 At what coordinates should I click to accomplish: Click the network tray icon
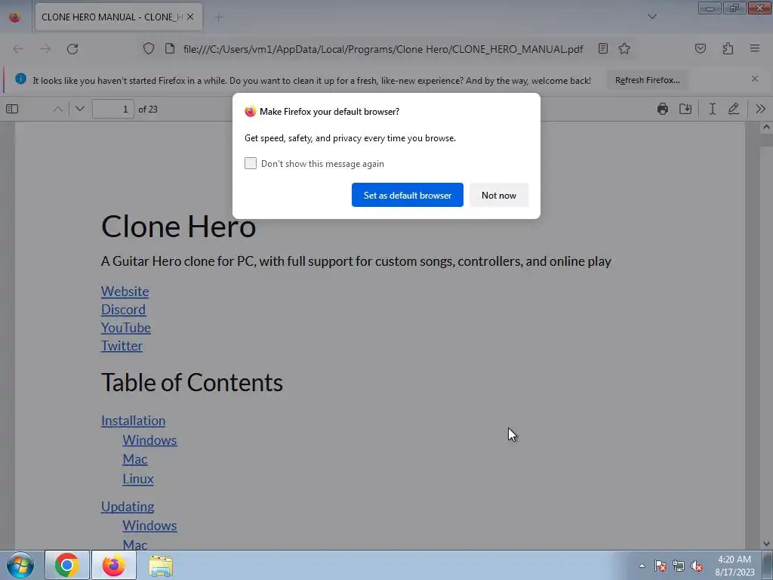click(679, 566)
